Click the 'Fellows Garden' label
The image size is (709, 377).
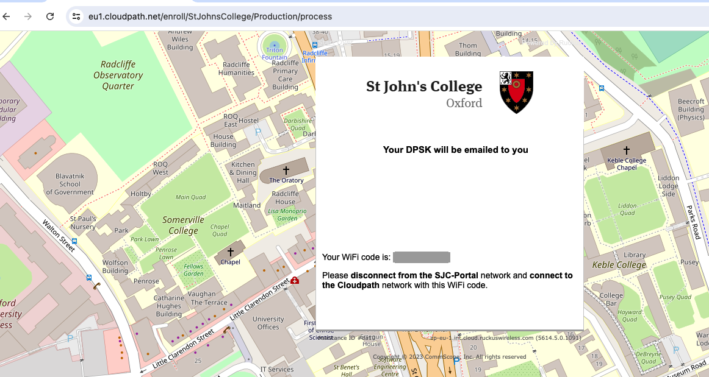[193, 270]
